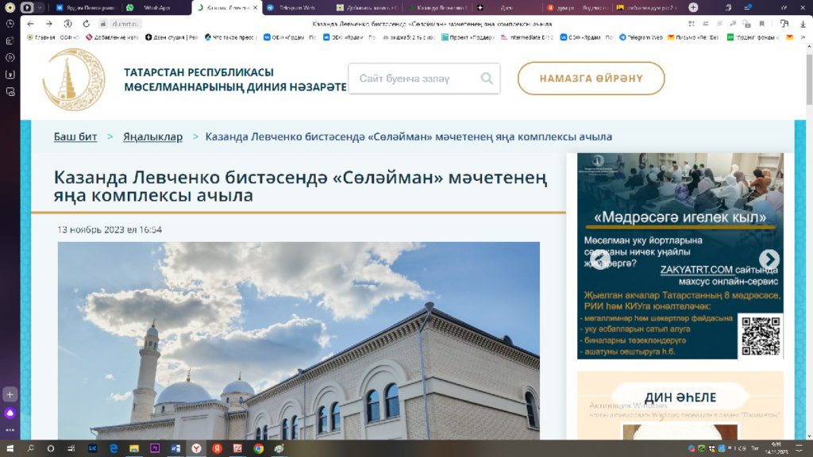This screenshot has height=457, width=813.
Task: Click the purple Alice assistant icon in sidebar
Action: (10, 413)
